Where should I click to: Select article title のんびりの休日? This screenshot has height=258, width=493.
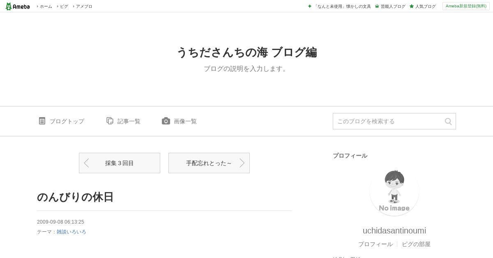tap(75, 197)
